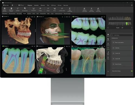Open the 3D inspection tool
This screenshot has width=135, height=105.
click(25, 9)
